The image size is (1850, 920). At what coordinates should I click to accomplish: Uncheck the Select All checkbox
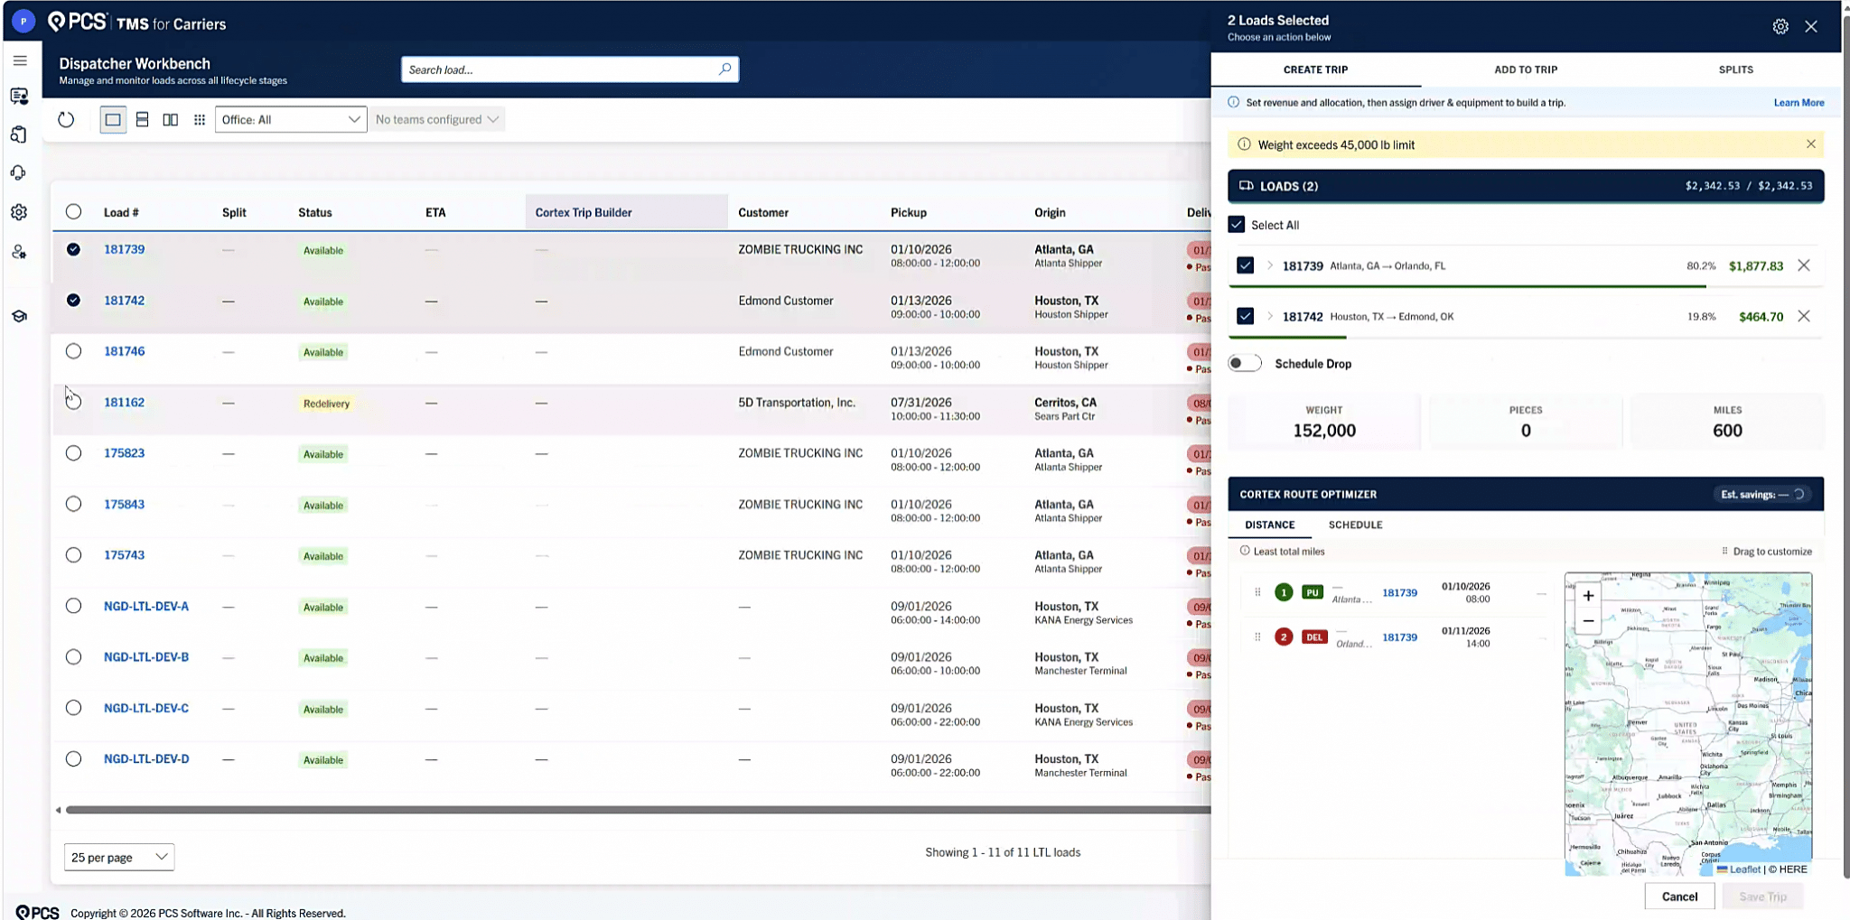[x=1237, y=225]
